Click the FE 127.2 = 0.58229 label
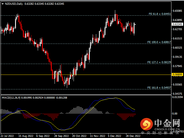 [x=158, y=62]
